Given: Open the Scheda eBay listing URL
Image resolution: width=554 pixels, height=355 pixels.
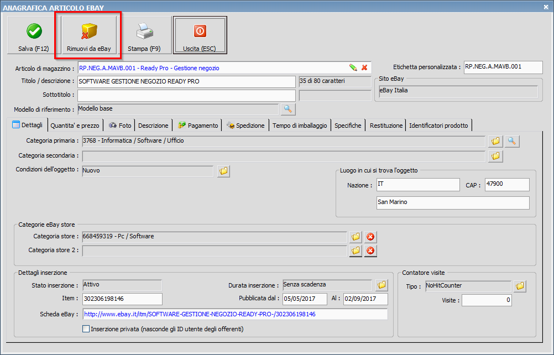Looking at the screenshot, I should coord(200,314).
